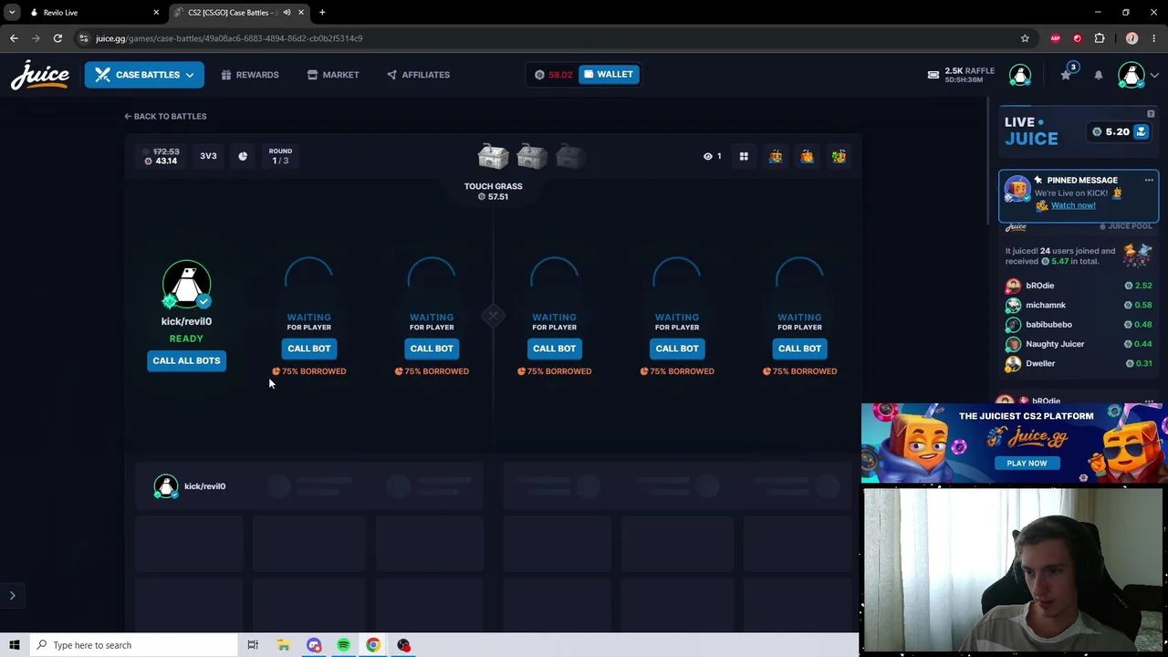Click the Windows search box
This screenshot has width=1168, height=657.
coord(133,645)
